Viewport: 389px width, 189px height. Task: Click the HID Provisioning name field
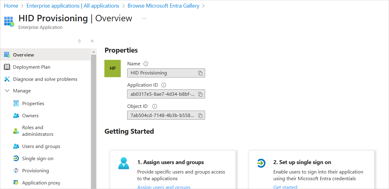166,73
